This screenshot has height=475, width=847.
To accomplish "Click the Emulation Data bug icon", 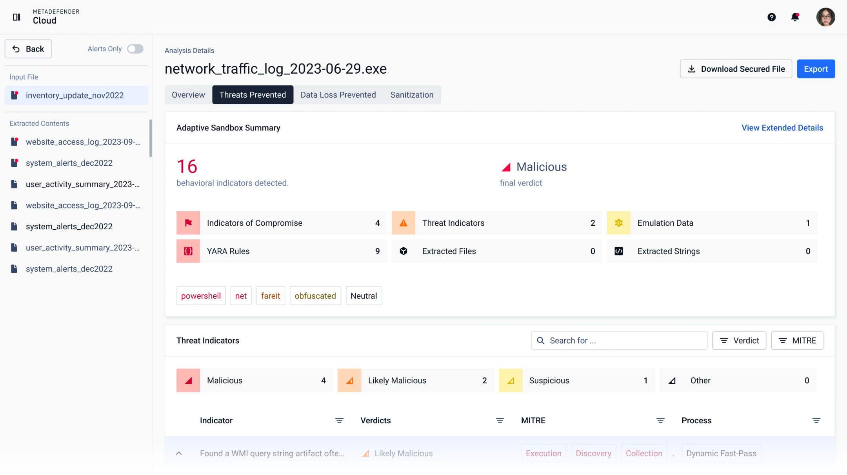I will point(618,223).
